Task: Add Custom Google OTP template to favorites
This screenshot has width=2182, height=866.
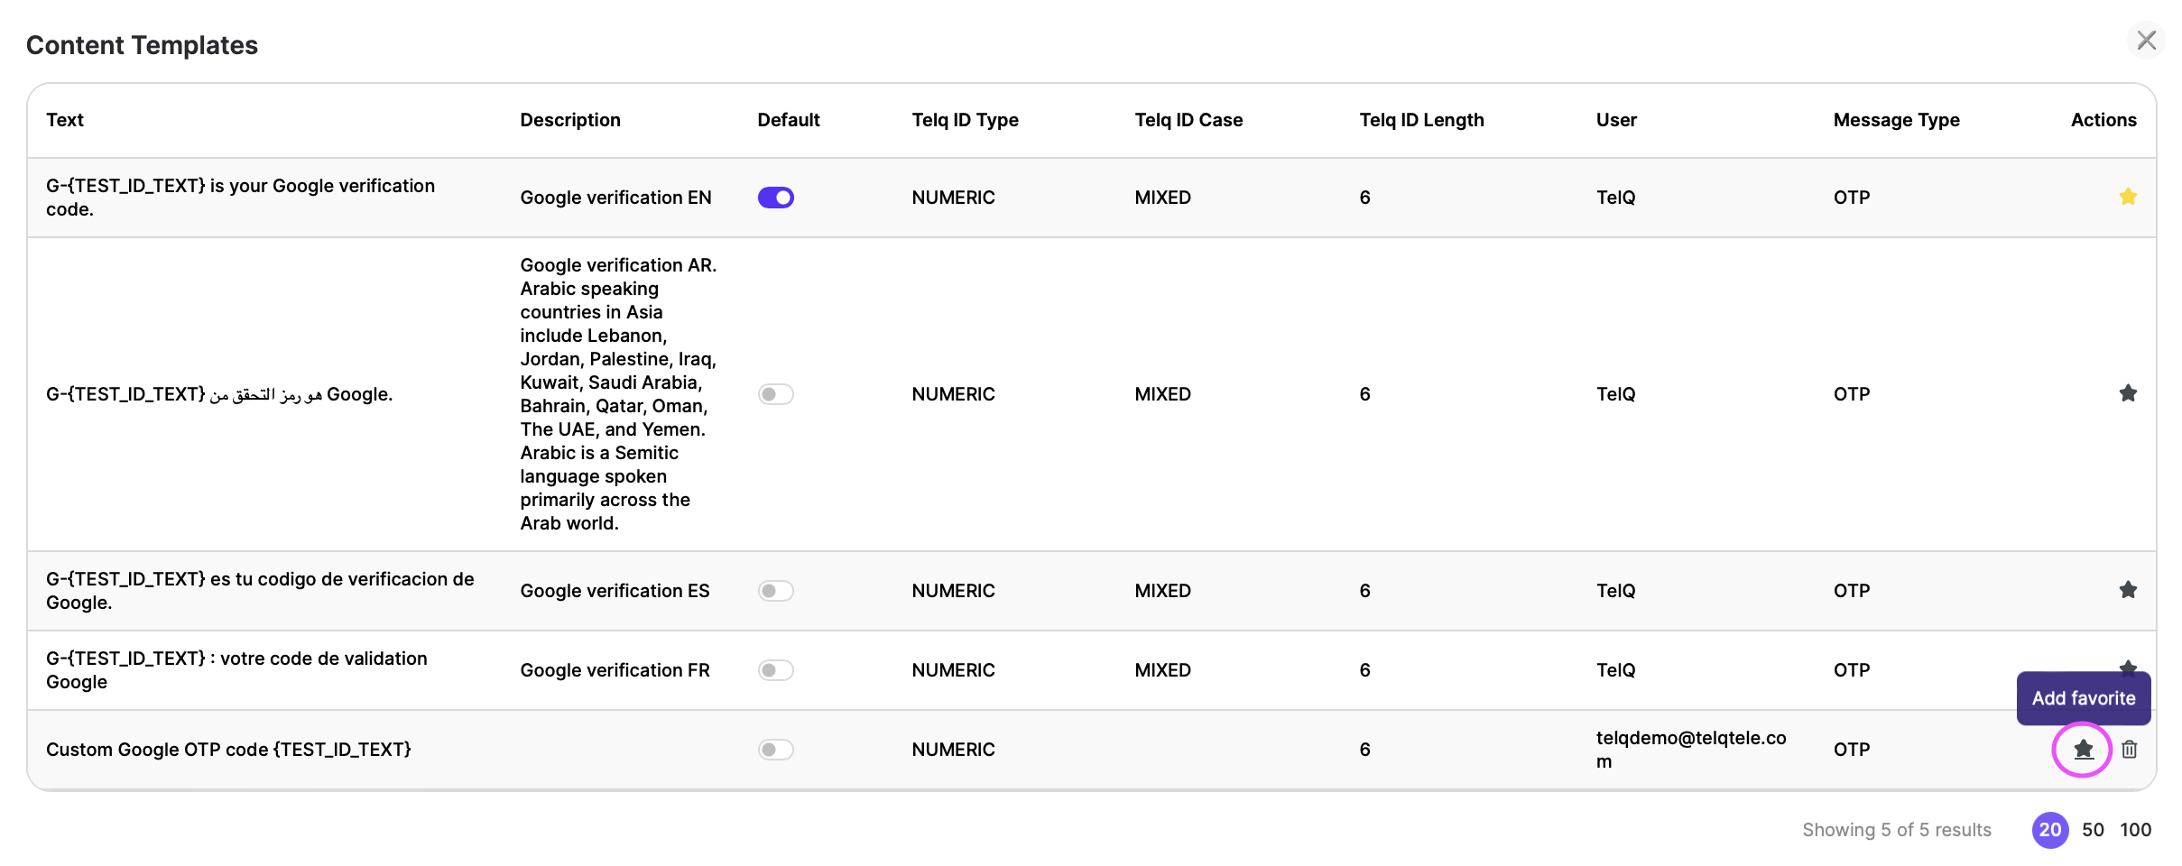Action: click(2083, 749)
